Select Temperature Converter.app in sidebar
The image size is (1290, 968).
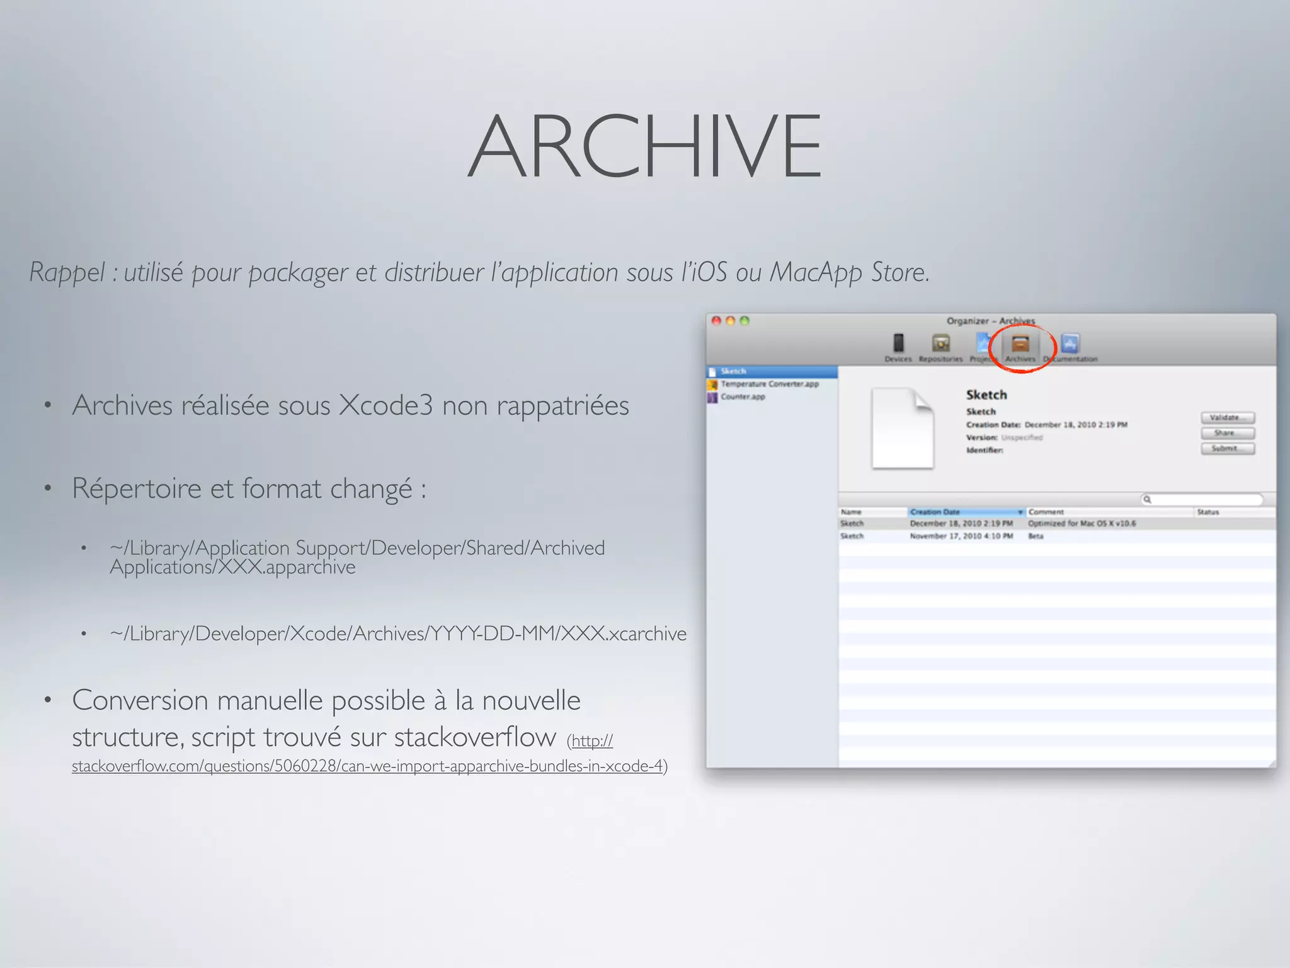(772, 384)
